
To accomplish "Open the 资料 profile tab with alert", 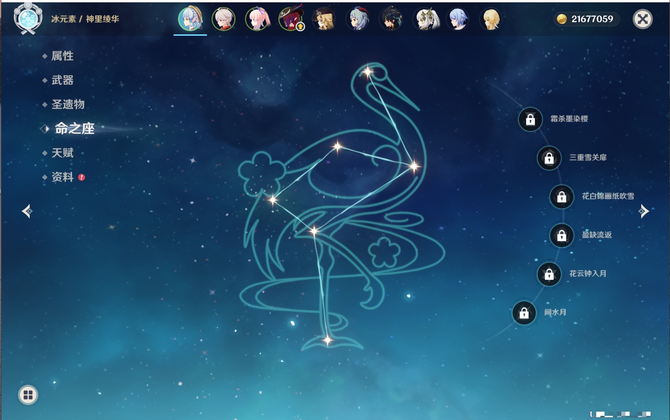I will coord(62,177).
